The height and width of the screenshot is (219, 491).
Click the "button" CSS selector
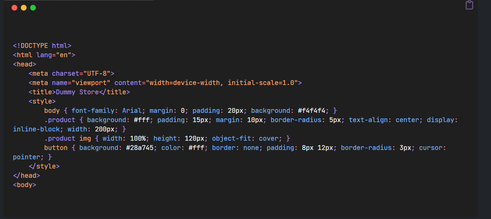(56, 148)
